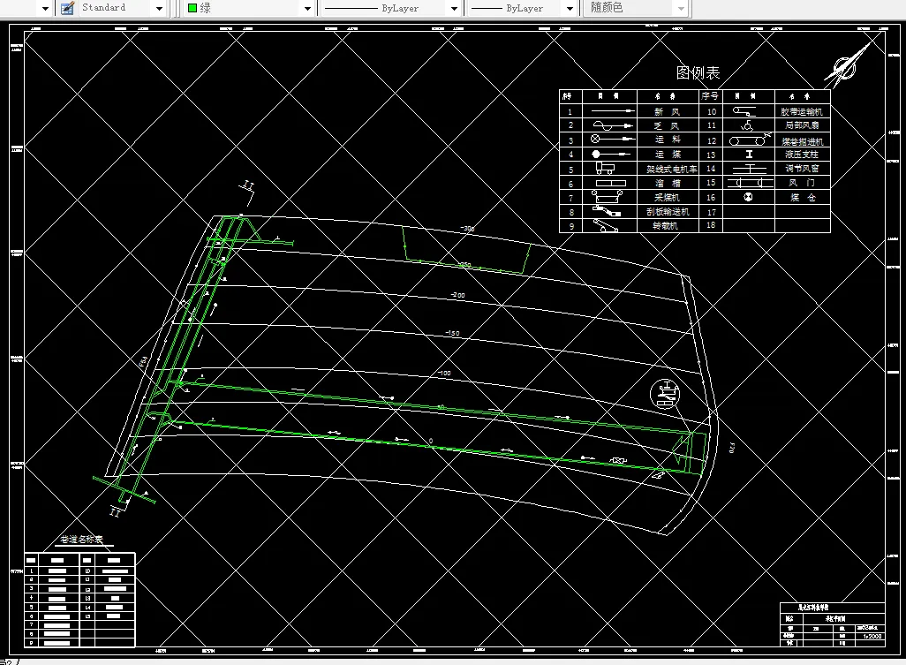
Task: Click the 风 门 legend text
Action: pos(802,183)
